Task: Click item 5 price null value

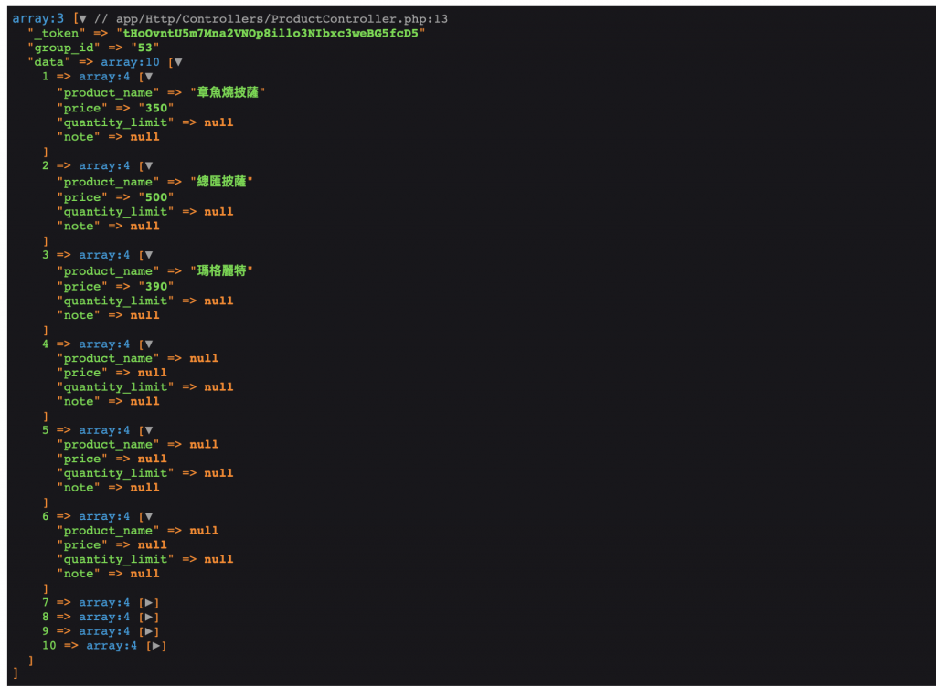Action: tap(153, 460)
